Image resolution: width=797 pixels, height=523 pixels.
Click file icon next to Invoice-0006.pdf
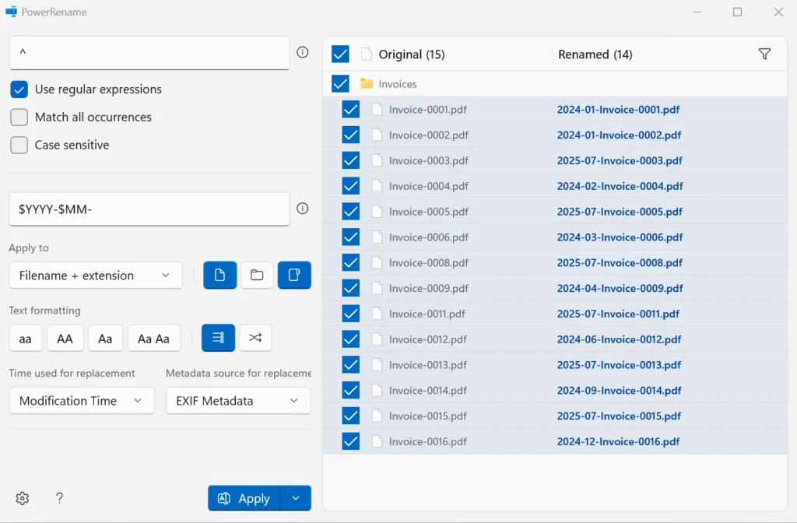click(377, 237)
